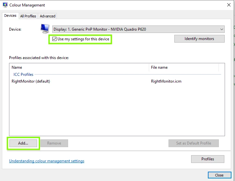This screenshot has height=181, width=235.
Task: Switch to the Devices tab
Action: point(10,15)
